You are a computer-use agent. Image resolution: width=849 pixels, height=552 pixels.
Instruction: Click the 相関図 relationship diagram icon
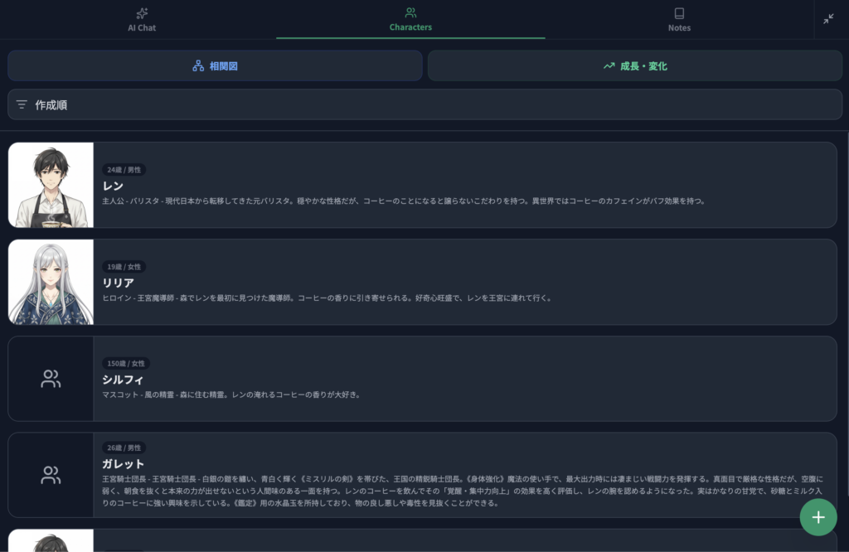point(198,65)
